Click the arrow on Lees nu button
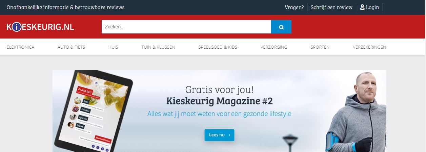The image size is (426, 152). [229, 135]
